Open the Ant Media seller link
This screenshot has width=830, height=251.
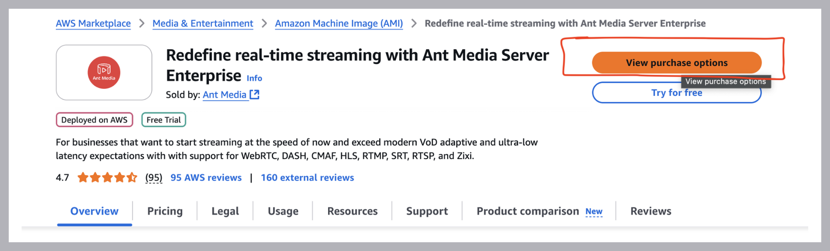[x=225, y=94]
